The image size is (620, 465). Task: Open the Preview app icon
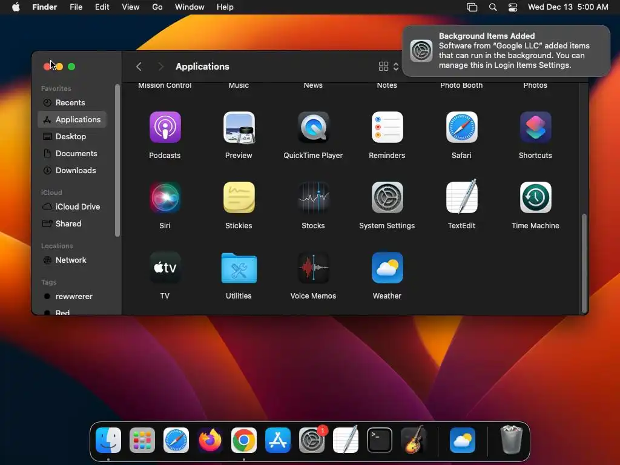tap(239, 127)
